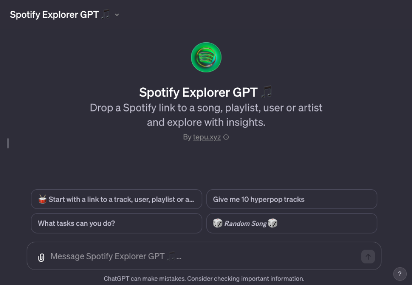Open the help question mark icon
The image size is (412, 285).
click(400, 274)
